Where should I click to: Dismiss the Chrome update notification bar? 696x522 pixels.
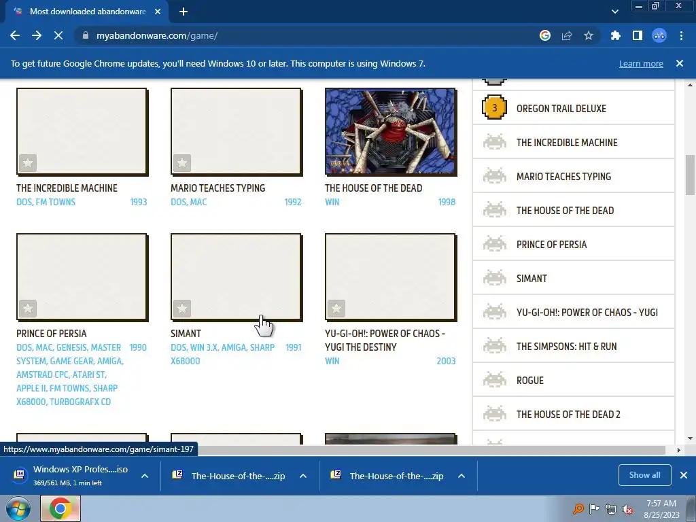(680, 63)
